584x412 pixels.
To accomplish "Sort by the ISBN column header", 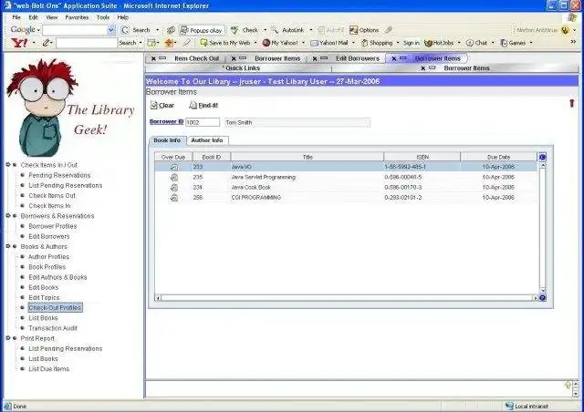I will coord(422,157).
